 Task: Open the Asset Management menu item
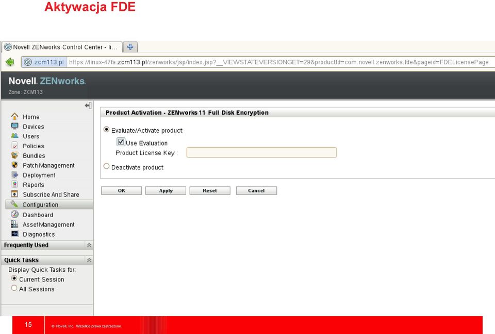click(48, 225)
